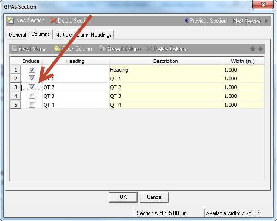Click the Available width status entry

(238, 213)
